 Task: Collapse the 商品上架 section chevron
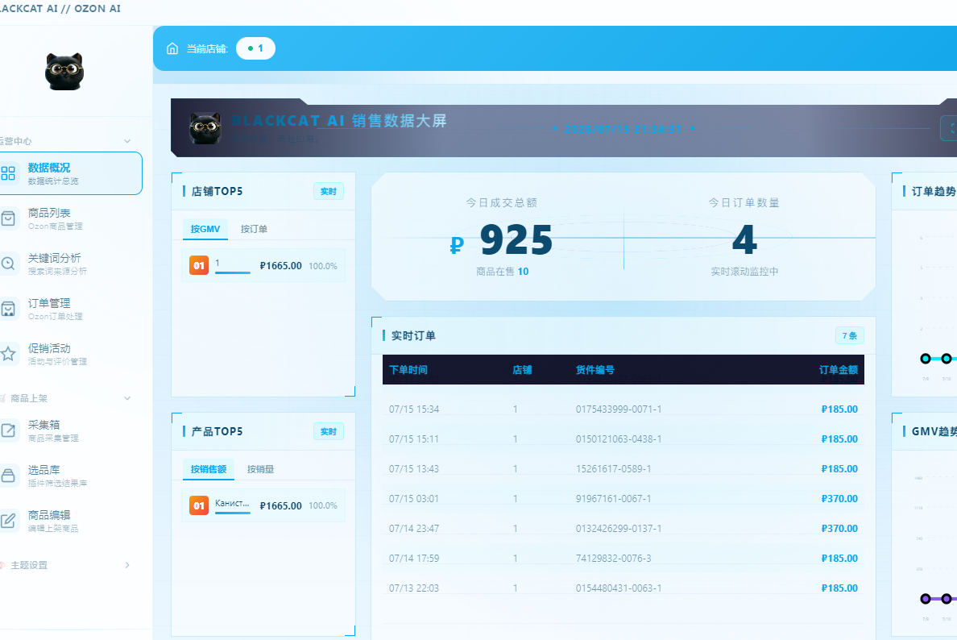click(127, 398)
